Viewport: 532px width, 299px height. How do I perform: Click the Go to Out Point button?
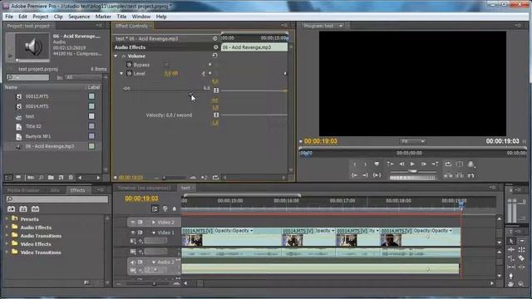(x=366, y=175)
